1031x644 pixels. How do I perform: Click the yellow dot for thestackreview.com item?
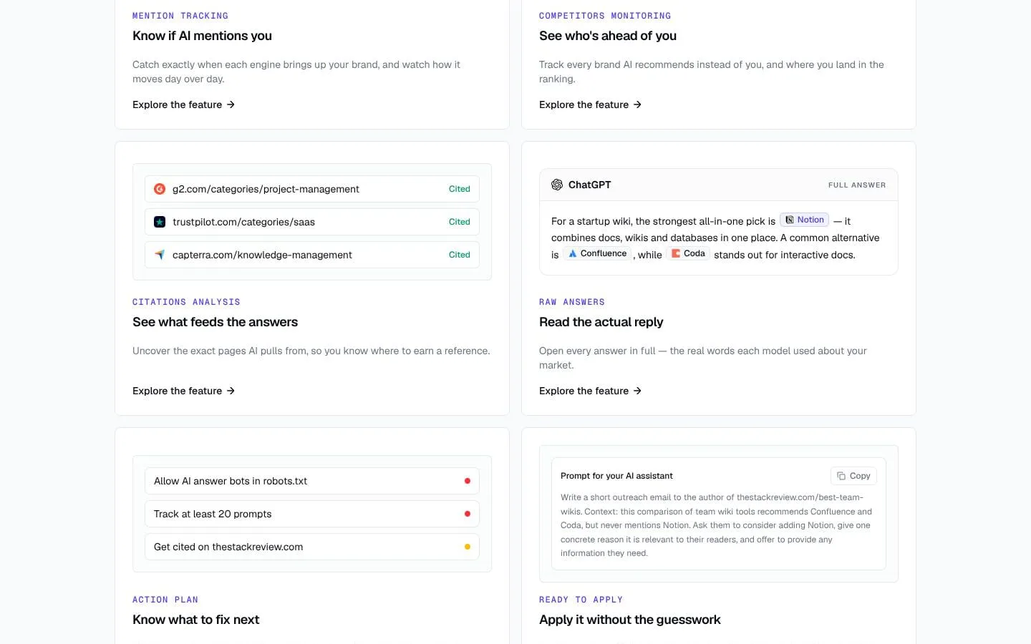pyautogui.click(x=468, y=547)
